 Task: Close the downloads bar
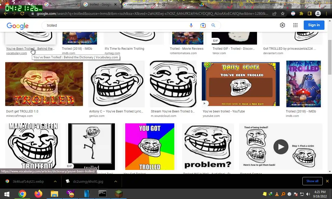pos(327,181)
